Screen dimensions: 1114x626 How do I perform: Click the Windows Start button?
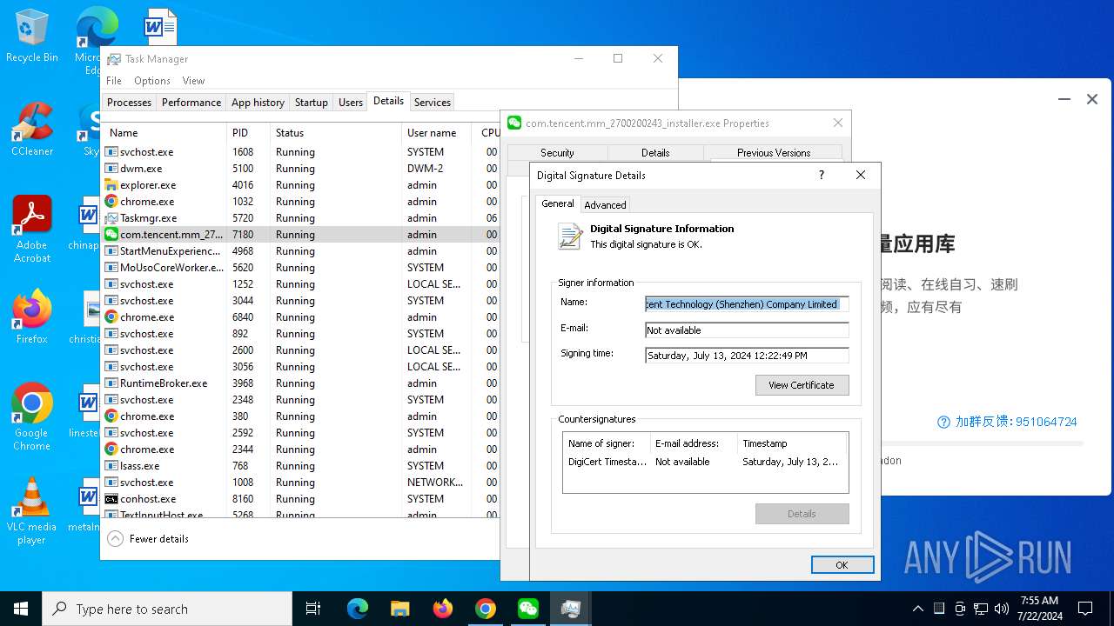point(21,609)
